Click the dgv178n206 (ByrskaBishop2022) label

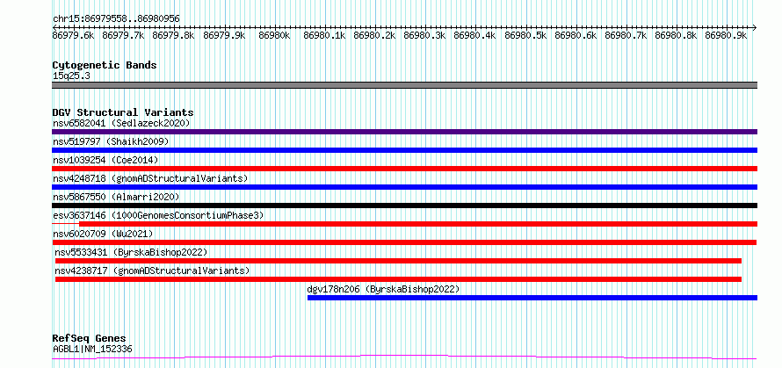(x=383, y=289)
